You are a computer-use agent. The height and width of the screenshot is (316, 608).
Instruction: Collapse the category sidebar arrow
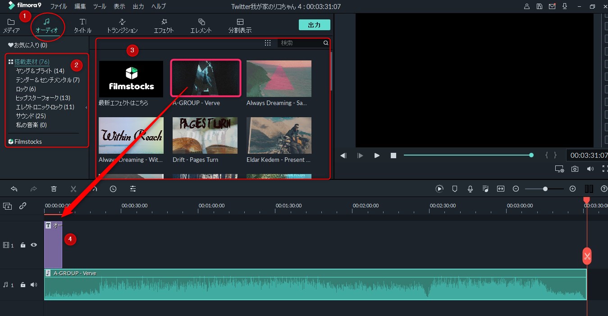(86, 107)
